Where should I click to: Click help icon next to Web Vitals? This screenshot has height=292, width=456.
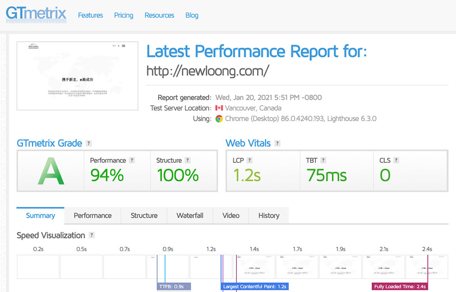click(x=277, y=143)
